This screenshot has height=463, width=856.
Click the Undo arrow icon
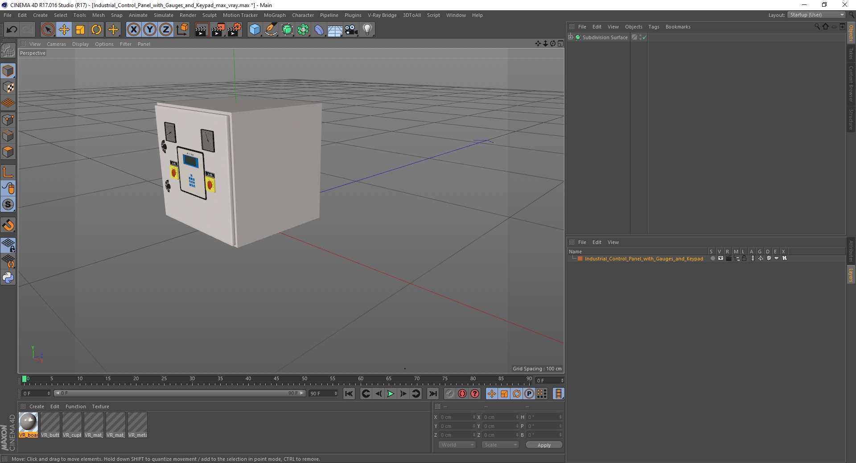tap(12, 30)
